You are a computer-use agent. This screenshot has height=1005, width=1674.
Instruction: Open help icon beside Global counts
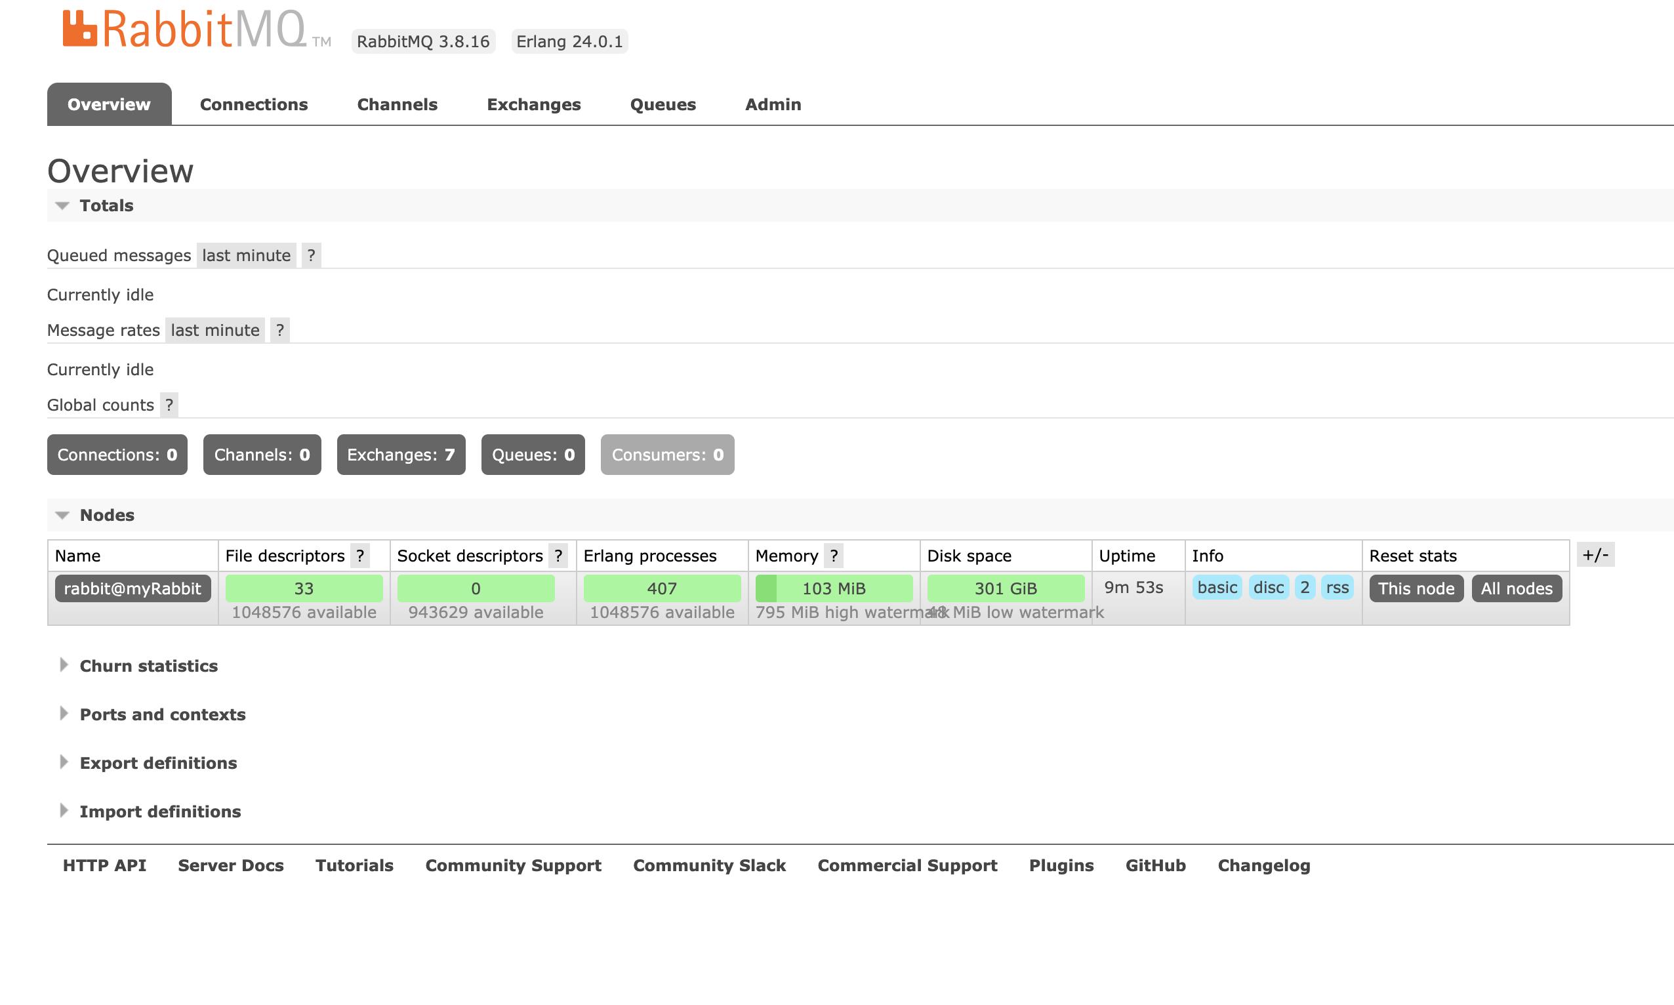tap(169, 405)
